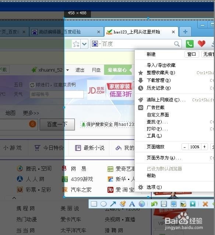Open the bookmark dropdown arrow beside star

(84, 44)
